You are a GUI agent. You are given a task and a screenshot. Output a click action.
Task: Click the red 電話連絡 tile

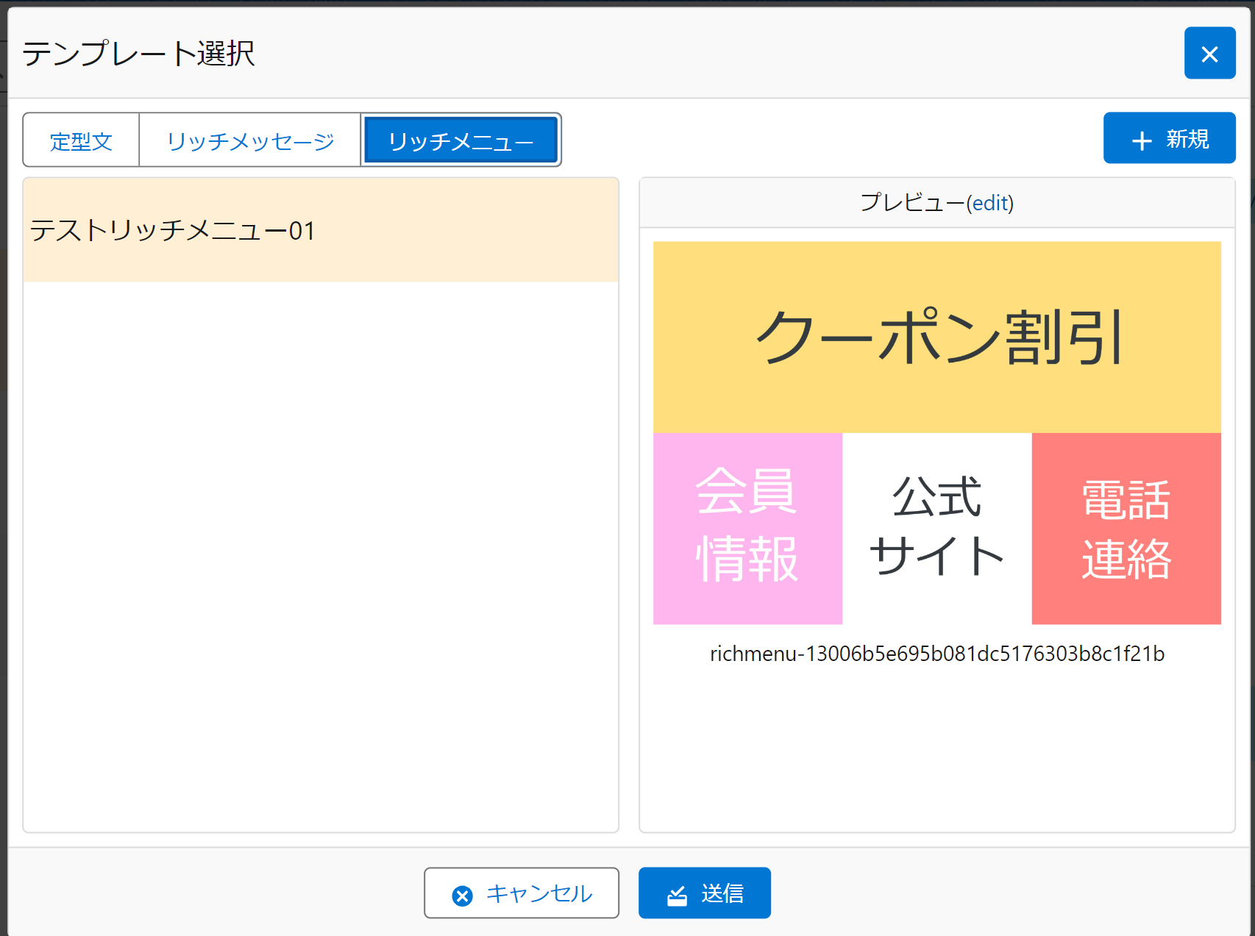pyautogui.click(x=1126, y=528)
